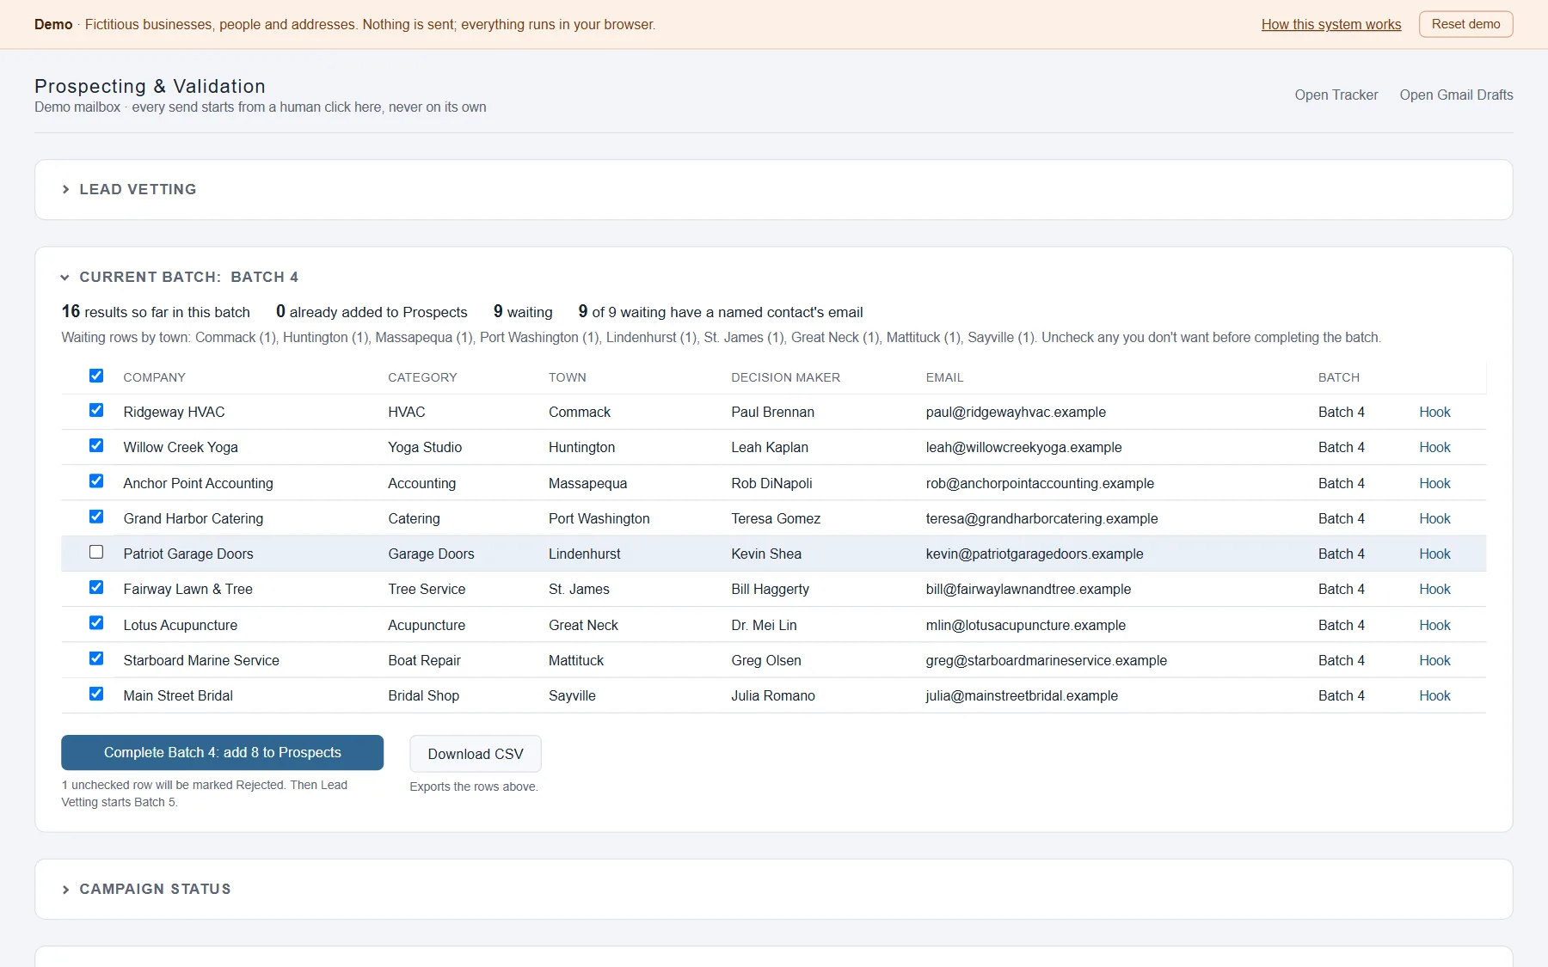Click the town cell Port Washington

pyautogui.click(x=599, y=518)
